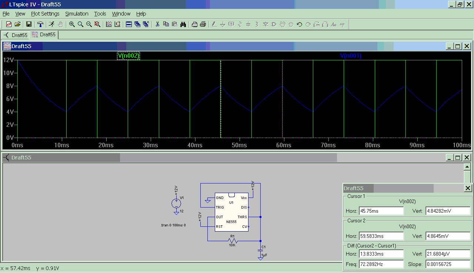474x273 pixels.
Task: Open a file with the folder icon
Action: [17, 24]
